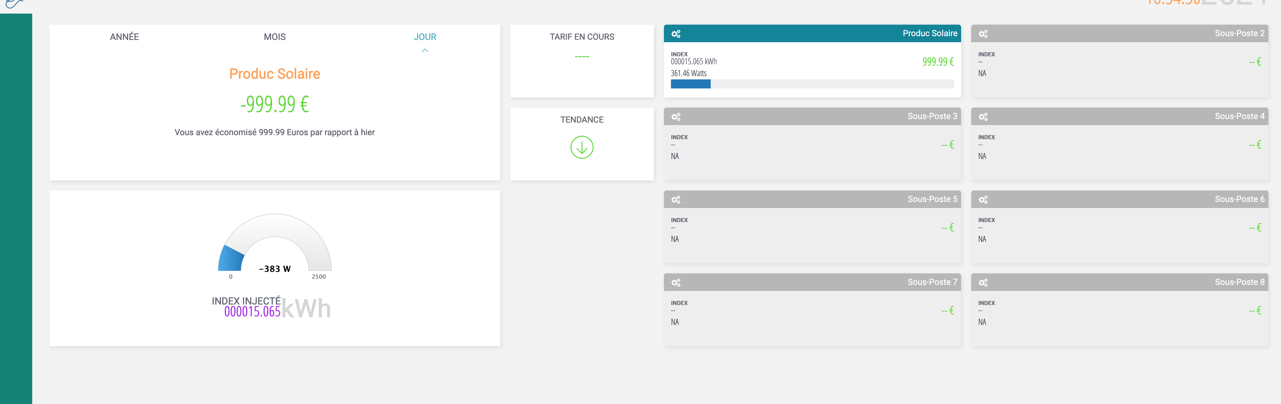This screenshot has height=404, width=1281.
Task: Click the Produc Solaire orange title
Action: (x=275, y=74)
